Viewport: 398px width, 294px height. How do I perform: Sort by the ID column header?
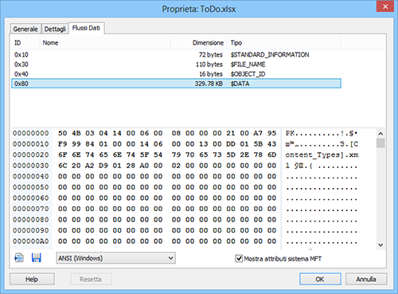tap(25, 43)
